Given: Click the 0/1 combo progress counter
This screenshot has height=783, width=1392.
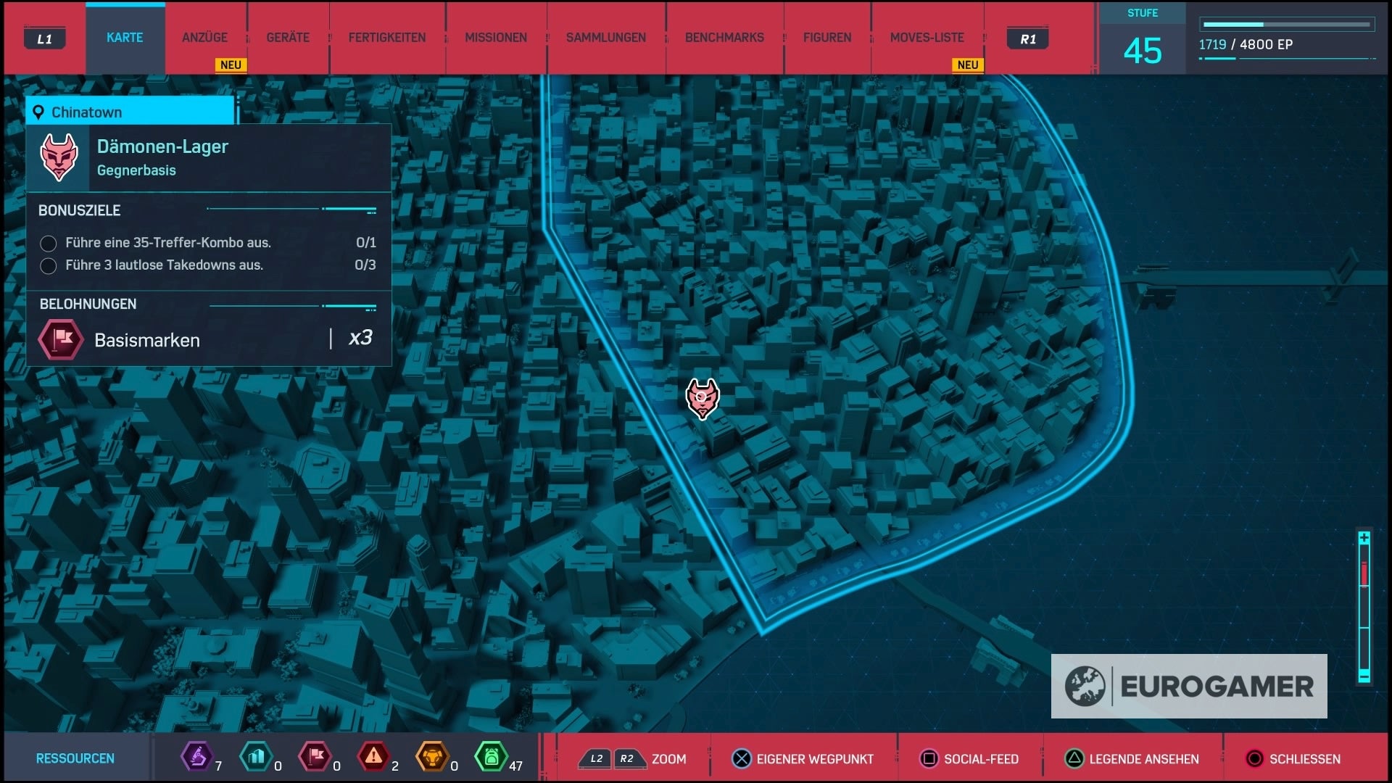Looking at the screenshot, I should tap(366, 242).
